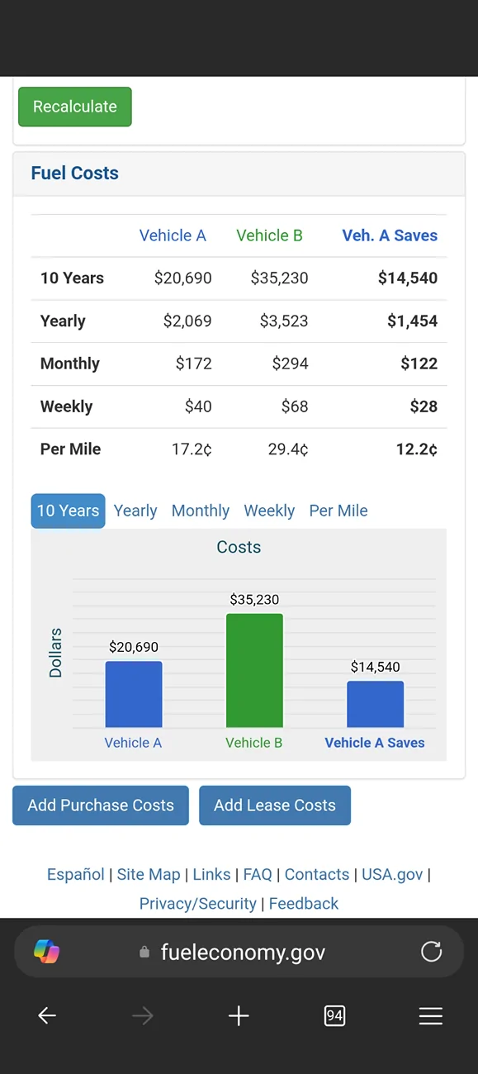
Task: Click the grayed-out forward navigation arrow
Action: (142, 1015)
